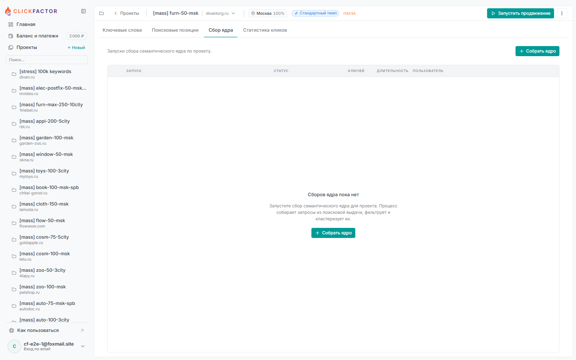Open the three-dot more options menu
576x360 pixels.
coord(562,13)
